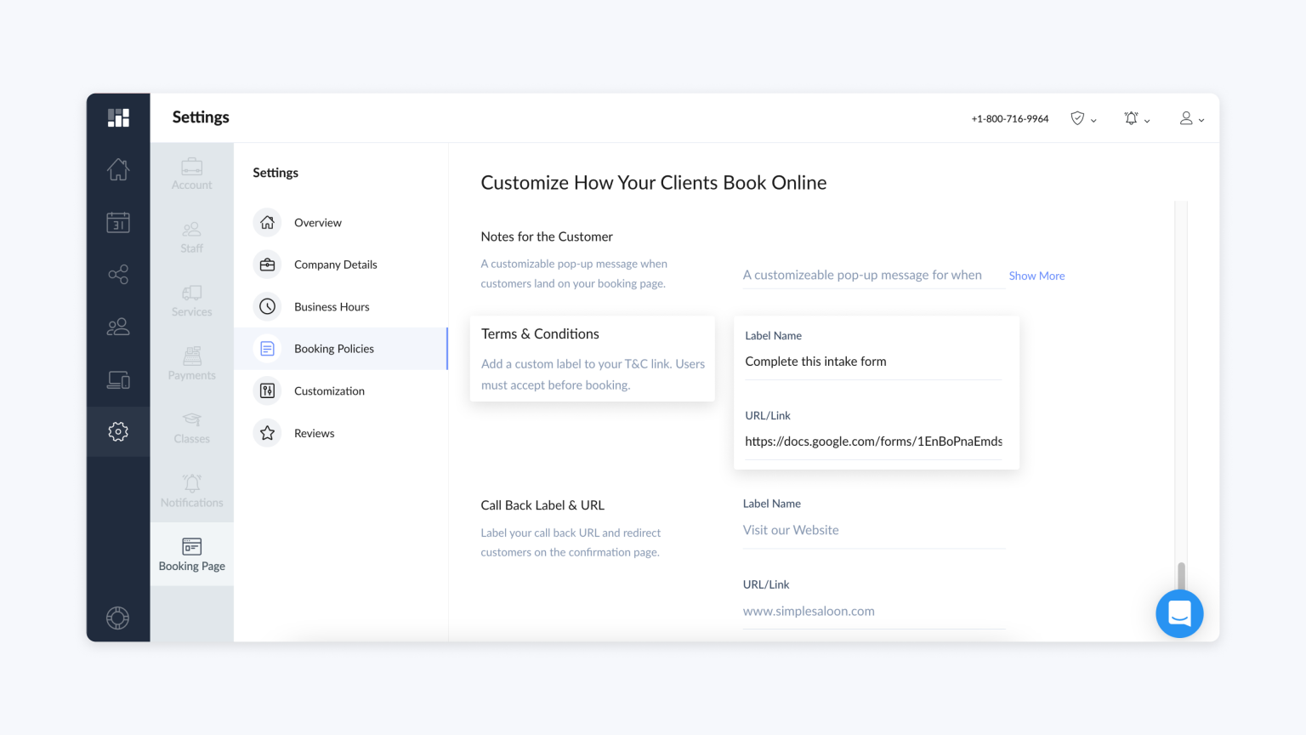Image resolution: width=1306 pixels, height=735 pixels.
Task: Click the share network icon in the sidebar
Action: coord(118,274)
